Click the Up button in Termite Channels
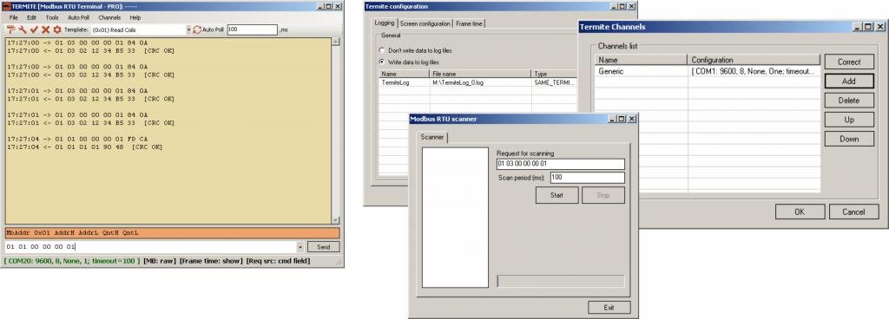The width and height of the screenshot is (889, 319). (849, 120)
